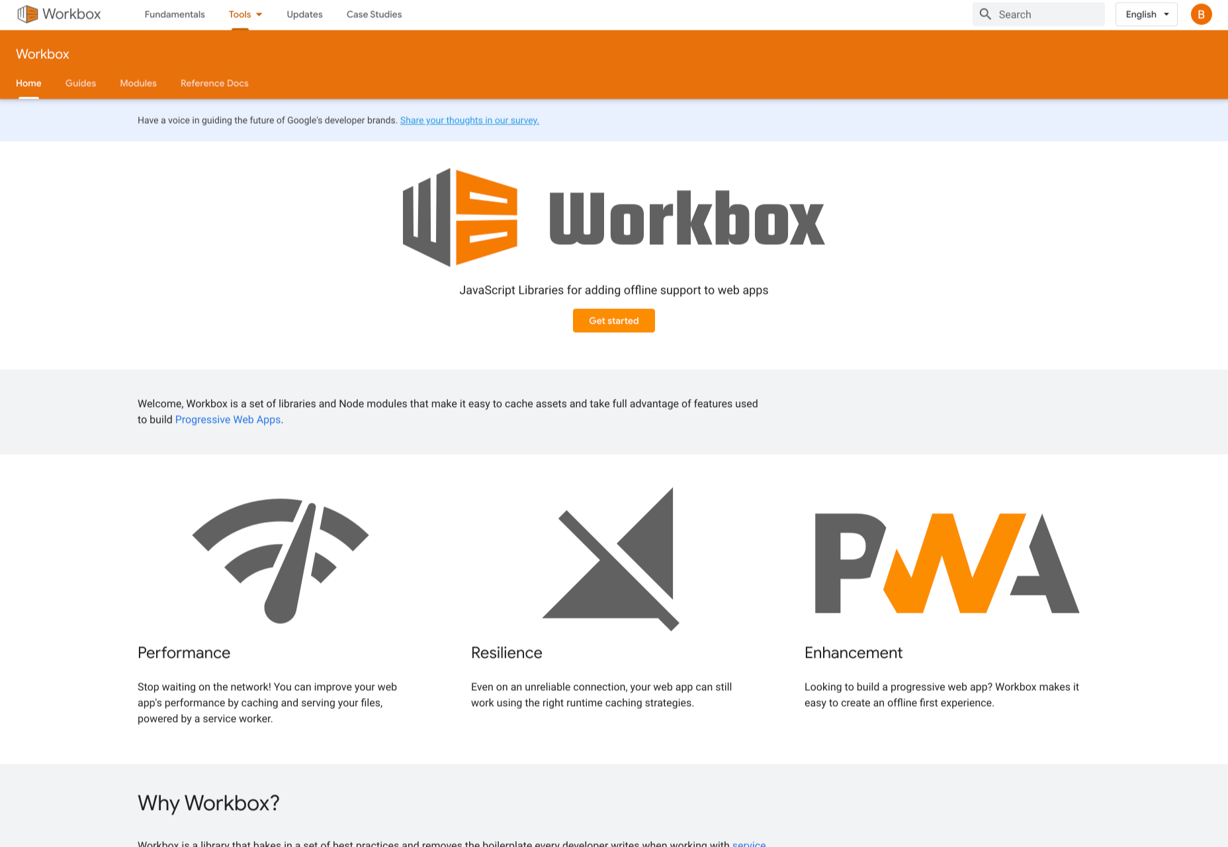The width and height of the screenshot is (1228, 847).
Task: Switch to the Guides tab
Action: point(81,83)
